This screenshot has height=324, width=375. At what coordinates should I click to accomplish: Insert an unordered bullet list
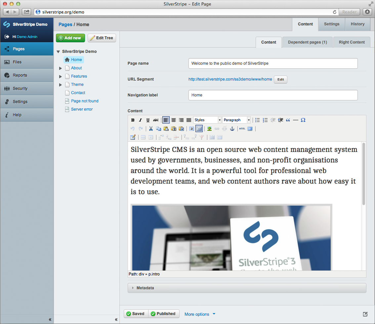pos(258,120)
